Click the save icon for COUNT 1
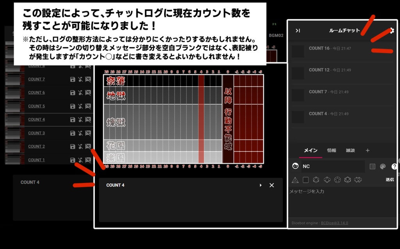 (73, 159)
